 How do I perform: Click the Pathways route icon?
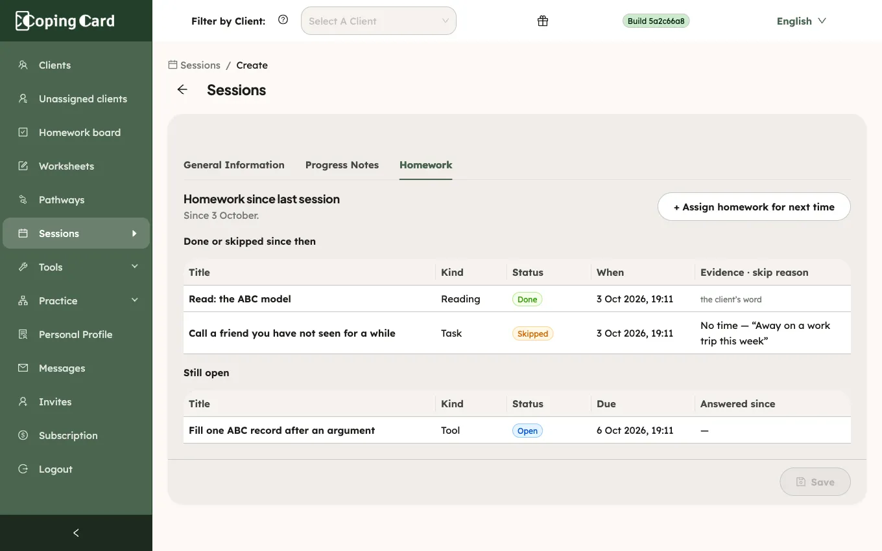23,199
